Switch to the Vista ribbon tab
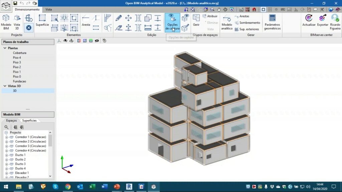The image size is (342, 192). (49, 10)
